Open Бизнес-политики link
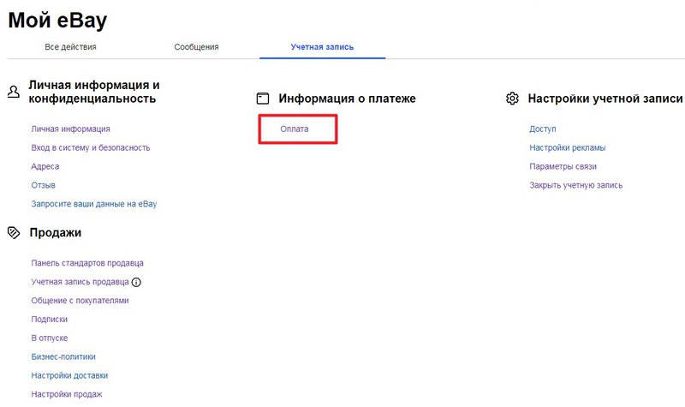685x407 pixels. click(63, 356)
